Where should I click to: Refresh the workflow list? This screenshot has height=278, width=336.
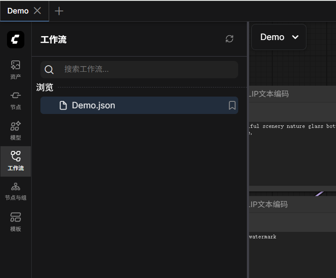[230, 39]
